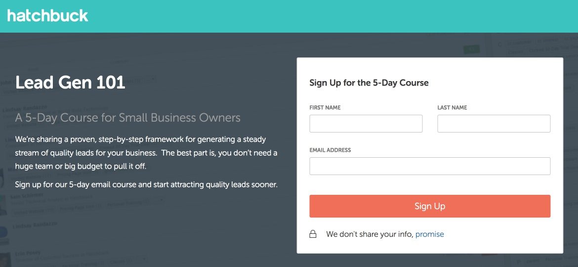Click the padlock icon near privacy note
This screenshot has width=578, height=267.
click(x=313, y=234)
